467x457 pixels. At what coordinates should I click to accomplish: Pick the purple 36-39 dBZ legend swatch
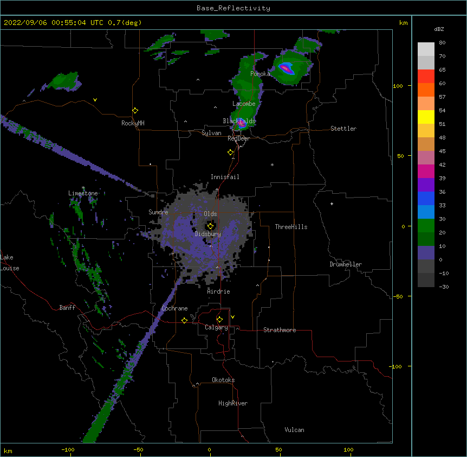[x=426, y=185]
